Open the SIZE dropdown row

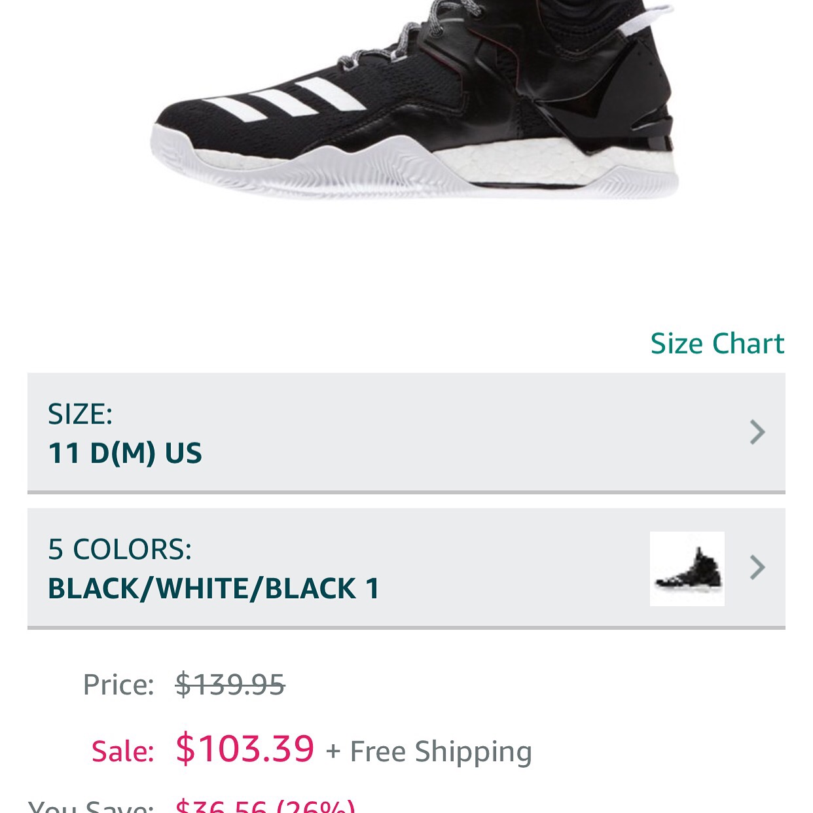pos(406,433)
